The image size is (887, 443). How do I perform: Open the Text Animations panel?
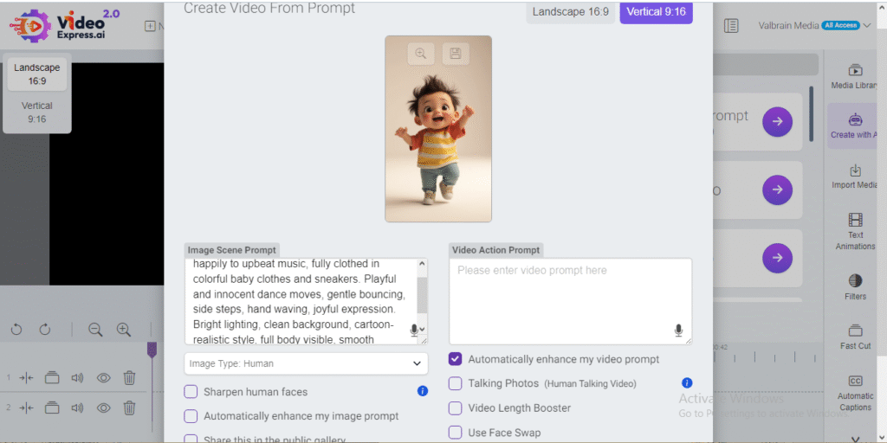click(855, 228)
